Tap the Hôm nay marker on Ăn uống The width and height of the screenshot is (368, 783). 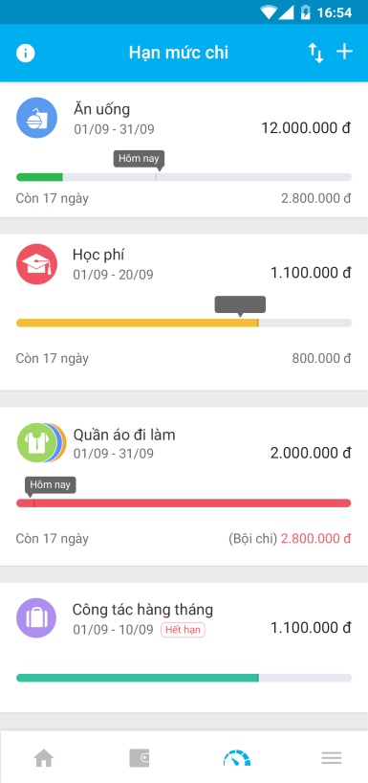139,159
